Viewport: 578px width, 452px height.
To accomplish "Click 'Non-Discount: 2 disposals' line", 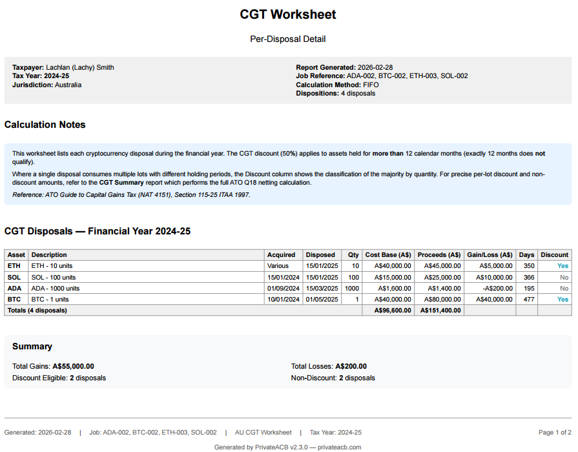I will pos(333,378).
